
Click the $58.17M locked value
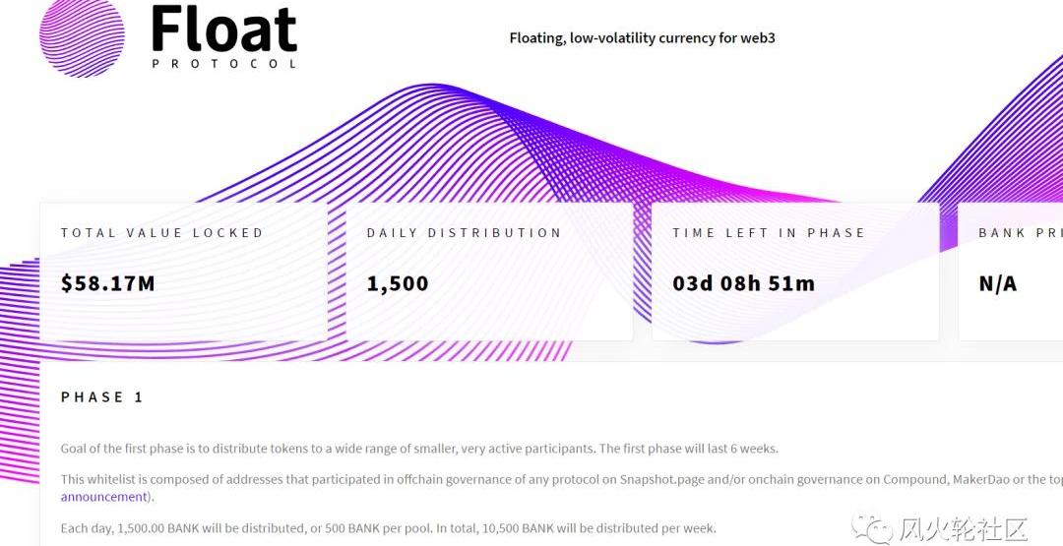tap(108, 283)
